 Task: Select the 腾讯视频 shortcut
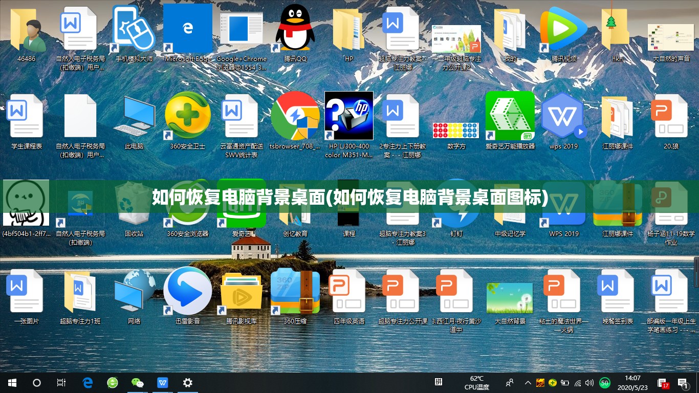pos(564,29)
